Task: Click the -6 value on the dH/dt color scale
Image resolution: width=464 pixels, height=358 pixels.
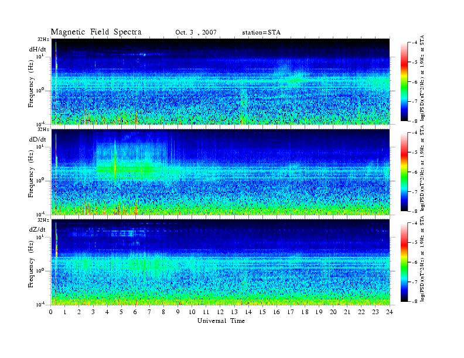Action: click(x=415, y=82)
